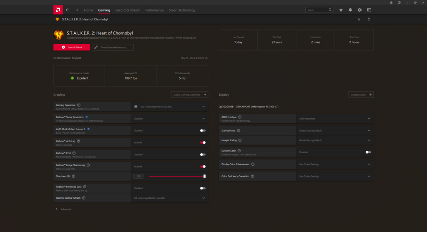Screen dimensions: 427x232
Task: Go back using the back arrow
Action: tap(68, 10)
